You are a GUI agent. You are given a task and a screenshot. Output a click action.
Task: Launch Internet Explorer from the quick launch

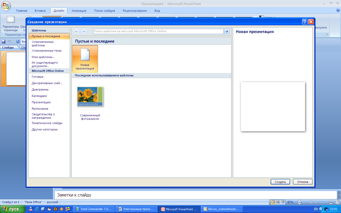coord(37,209)
